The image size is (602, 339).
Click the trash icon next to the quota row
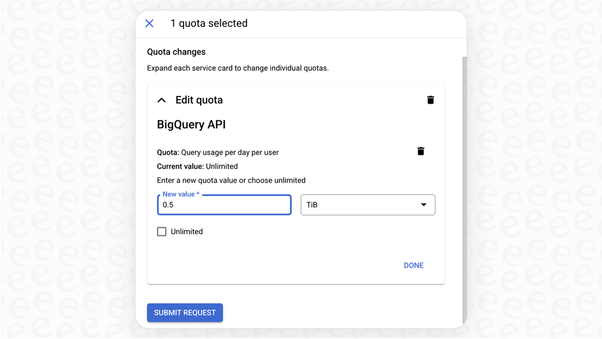[421, 151]
